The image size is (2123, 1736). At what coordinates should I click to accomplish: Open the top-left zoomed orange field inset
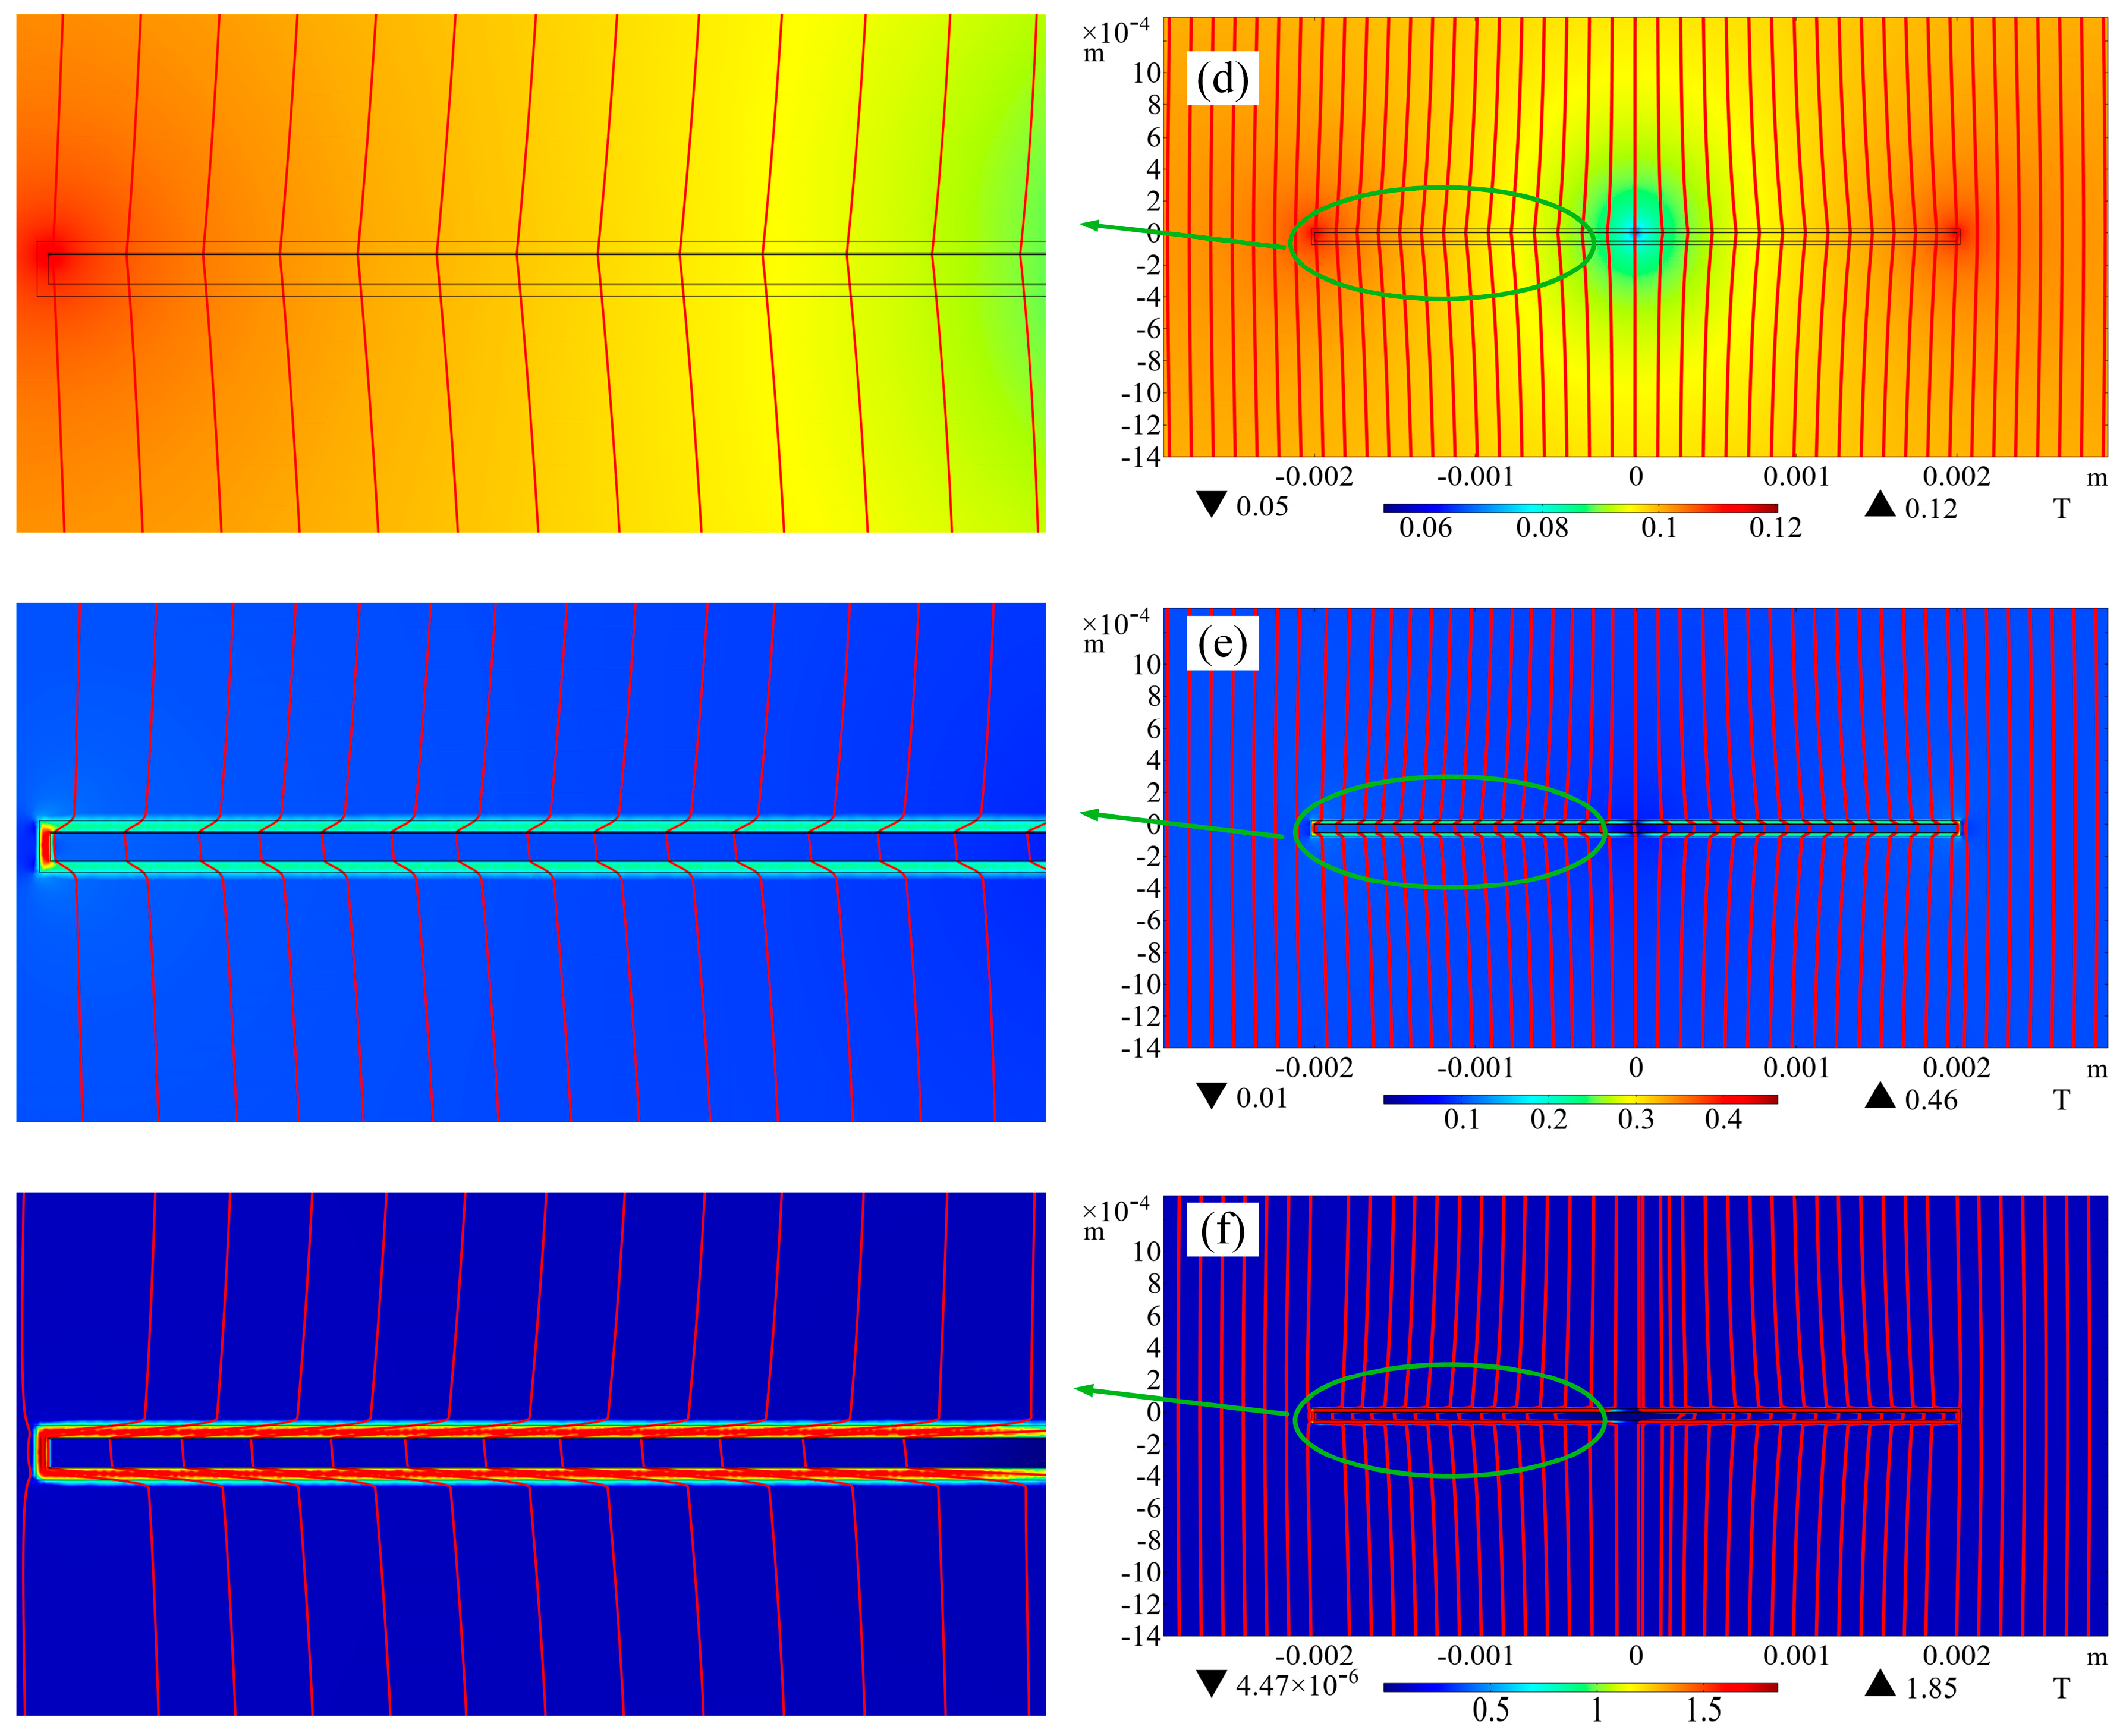click(x=530, y=272)
